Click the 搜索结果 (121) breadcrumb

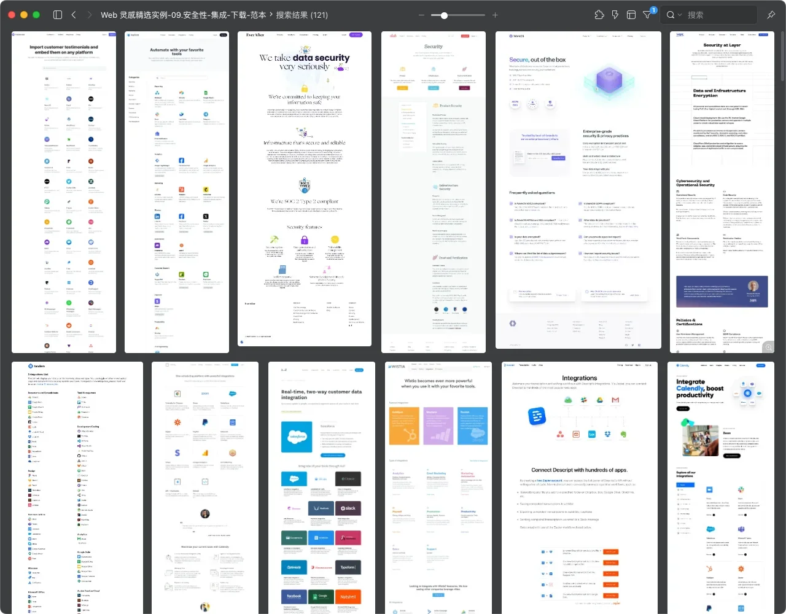(302, 15)
